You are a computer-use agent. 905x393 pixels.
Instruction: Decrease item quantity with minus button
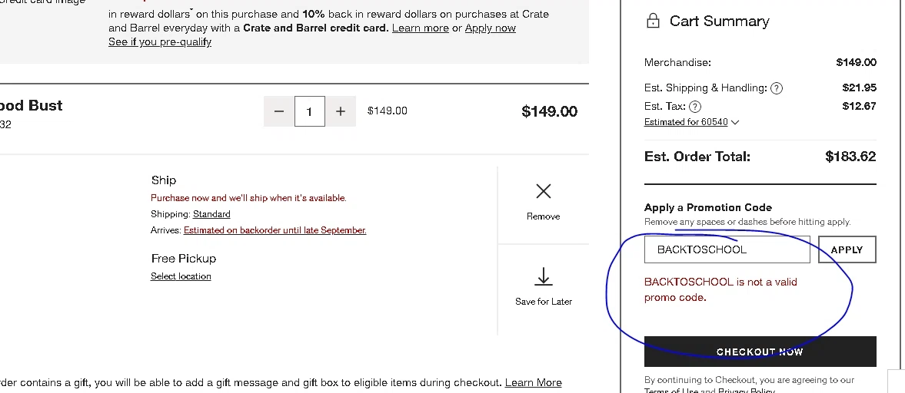(x=279, y=111)
